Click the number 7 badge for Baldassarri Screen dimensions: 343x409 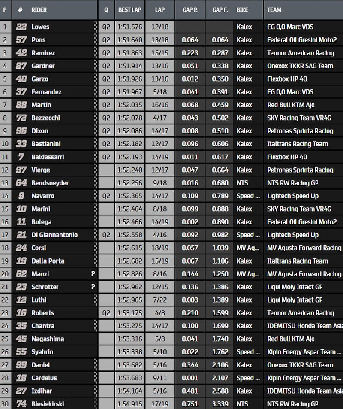[x=21, y=157]
